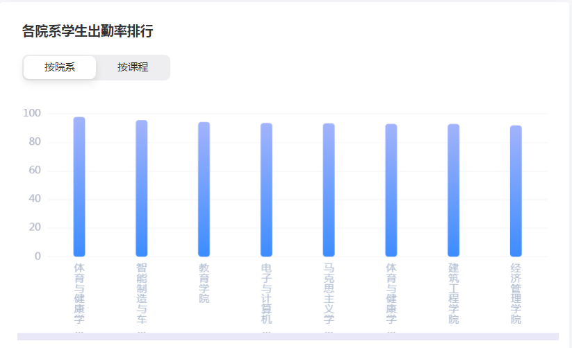Click the 80 y-axis value
The width and height of the screenshot is (572, 348).
pos(35,141)
